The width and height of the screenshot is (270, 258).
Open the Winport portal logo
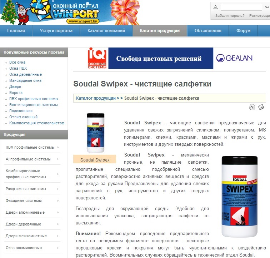click(76, 14)
